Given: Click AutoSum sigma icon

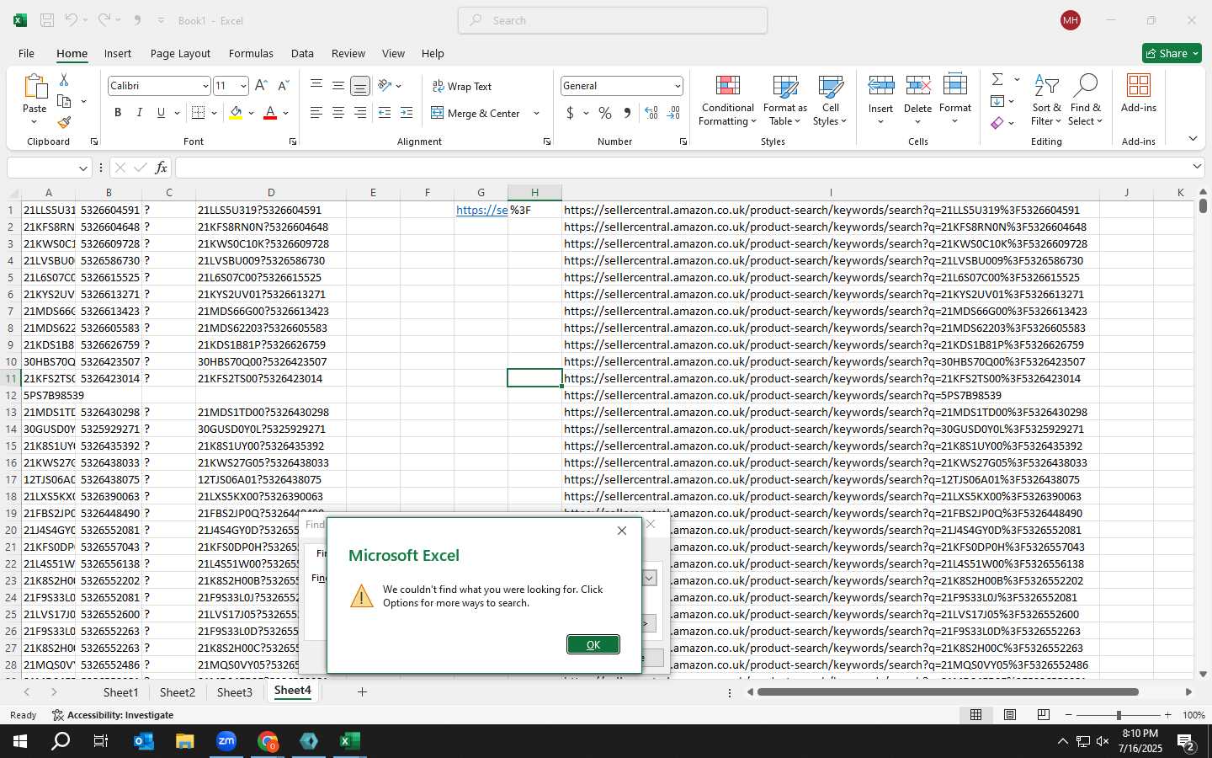Looking at the screenshot, I should pos(997,79).
